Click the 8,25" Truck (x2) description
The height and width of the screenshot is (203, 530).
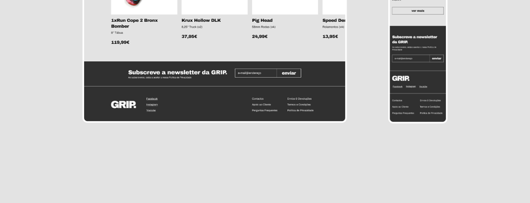coord(192,27)
